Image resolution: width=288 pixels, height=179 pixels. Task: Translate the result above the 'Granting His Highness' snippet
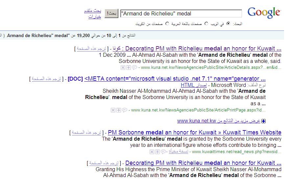pos(104,163)
